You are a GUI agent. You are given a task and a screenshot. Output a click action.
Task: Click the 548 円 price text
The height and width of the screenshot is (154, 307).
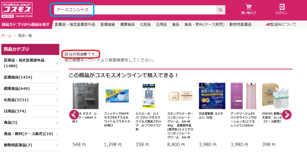click(79, 145)
